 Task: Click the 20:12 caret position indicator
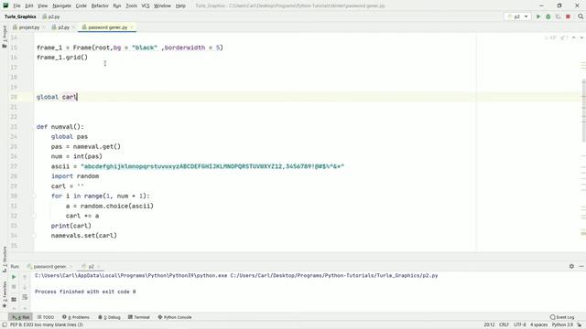pos(489,325)
